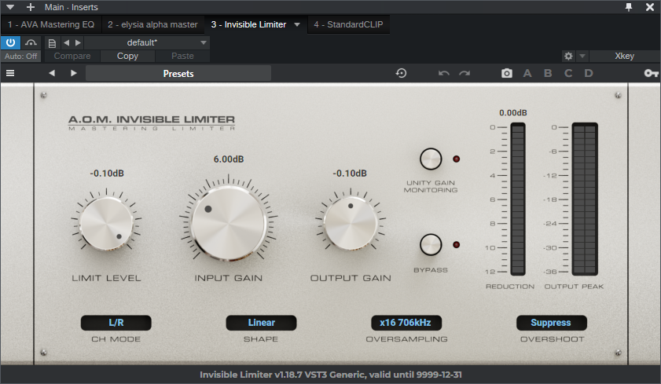Change Shape Linear selector

[x=261, y=323]
